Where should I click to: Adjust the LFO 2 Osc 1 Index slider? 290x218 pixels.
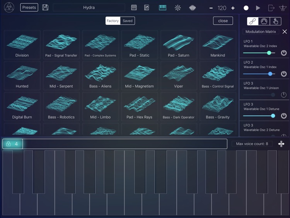(259, 74)
